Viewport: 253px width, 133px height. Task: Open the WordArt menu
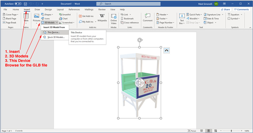(x=193, y=19)
